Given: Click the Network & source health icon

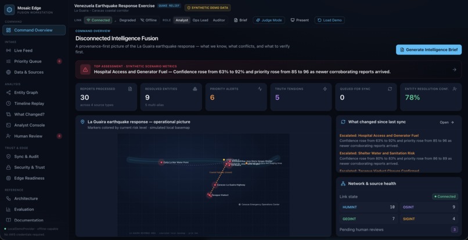Looking at the screenshot, I should [343, 184].
